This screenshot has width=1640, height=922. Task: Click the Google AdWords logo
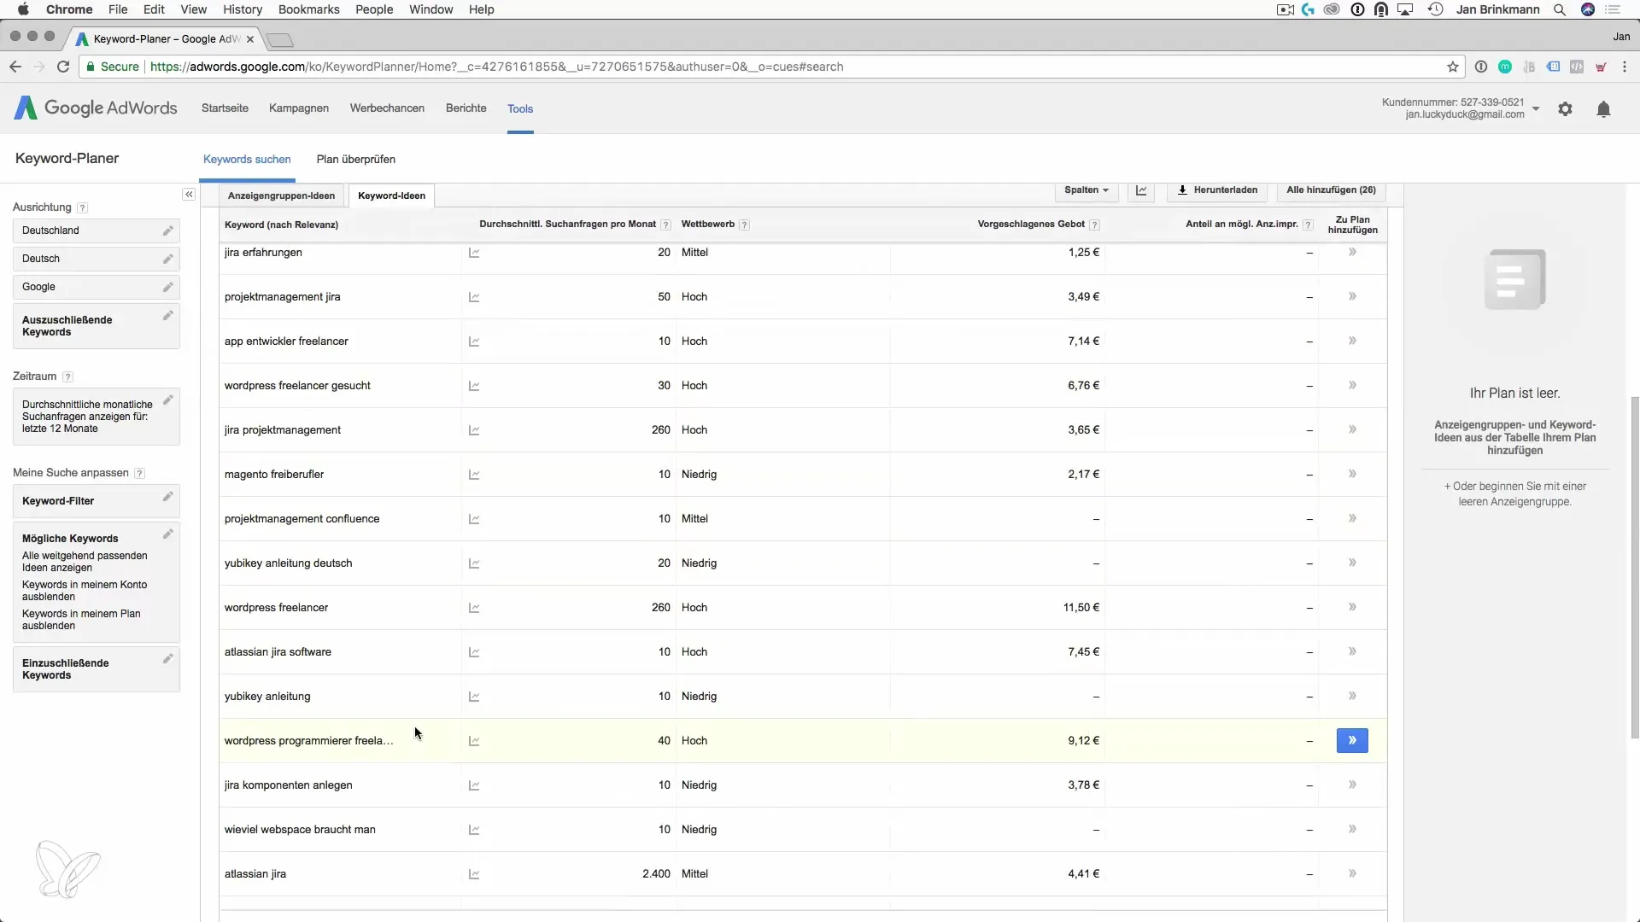coord(96,108)
